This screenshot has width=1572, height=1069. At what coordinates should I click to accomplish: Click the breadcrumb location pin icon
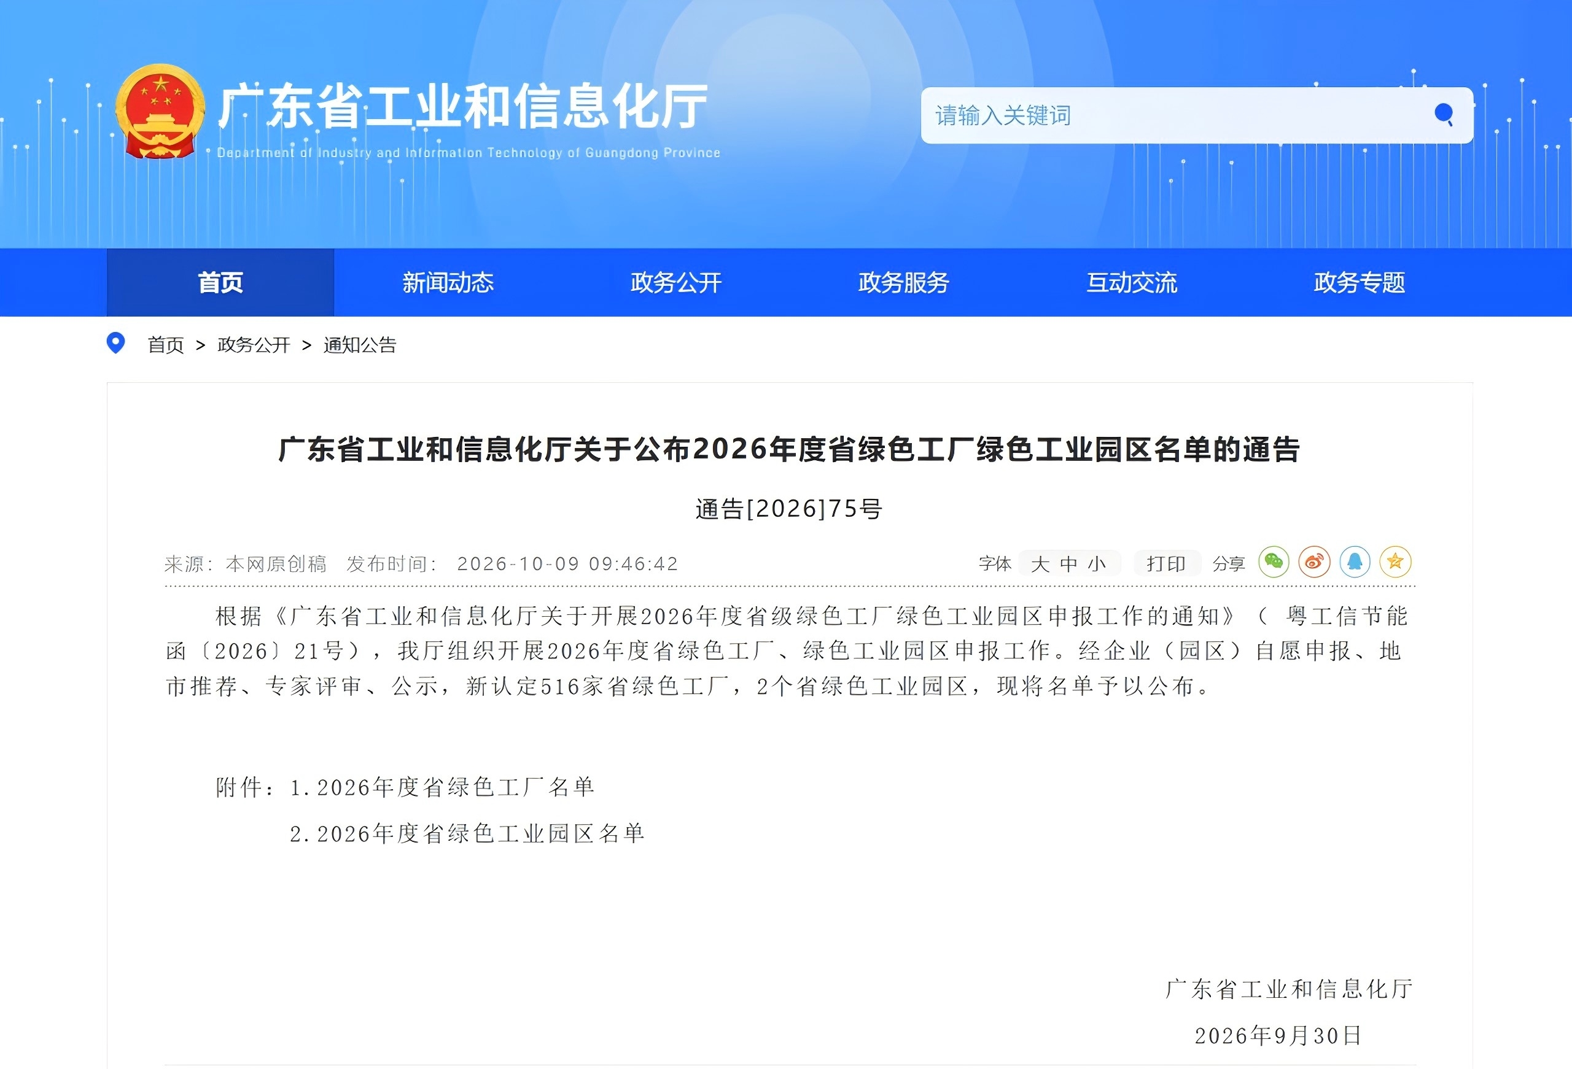(x=115, y=344)
